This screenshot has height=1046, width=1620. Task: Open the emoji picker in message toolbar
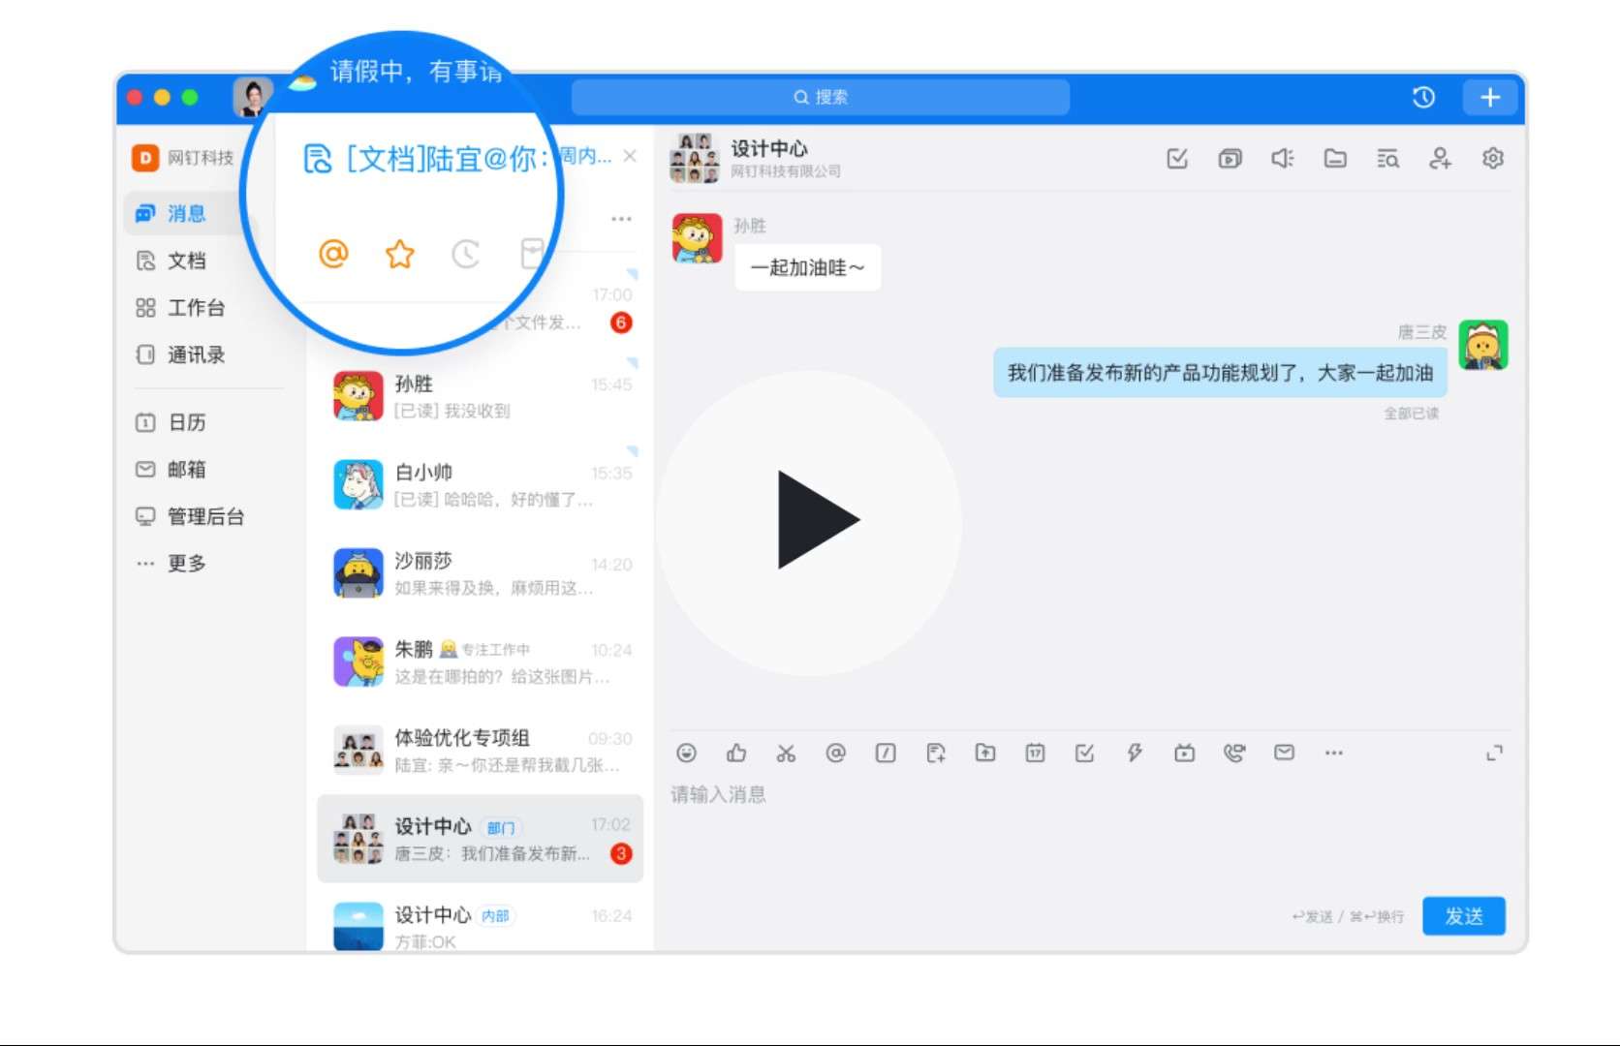click(x=686, y=753)
